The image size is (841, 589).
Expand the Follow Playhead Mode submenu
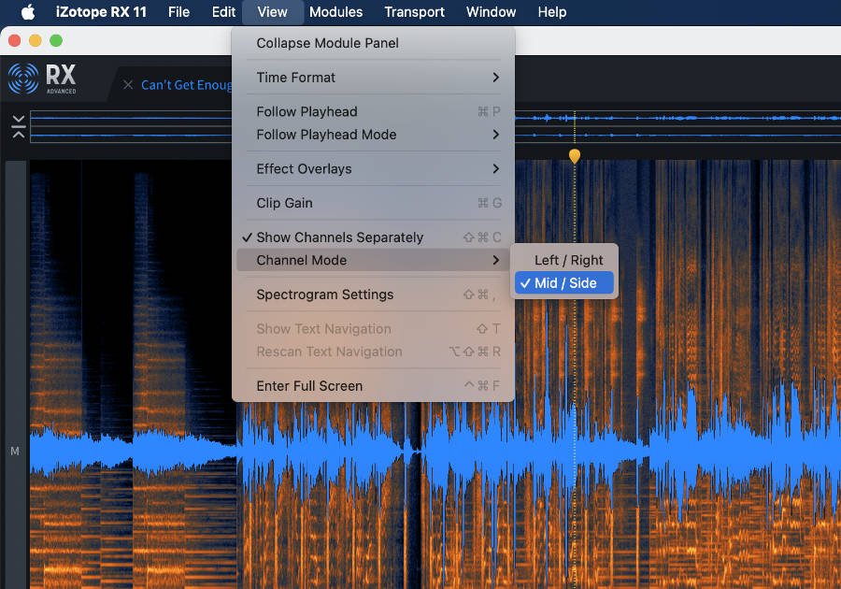373,135
